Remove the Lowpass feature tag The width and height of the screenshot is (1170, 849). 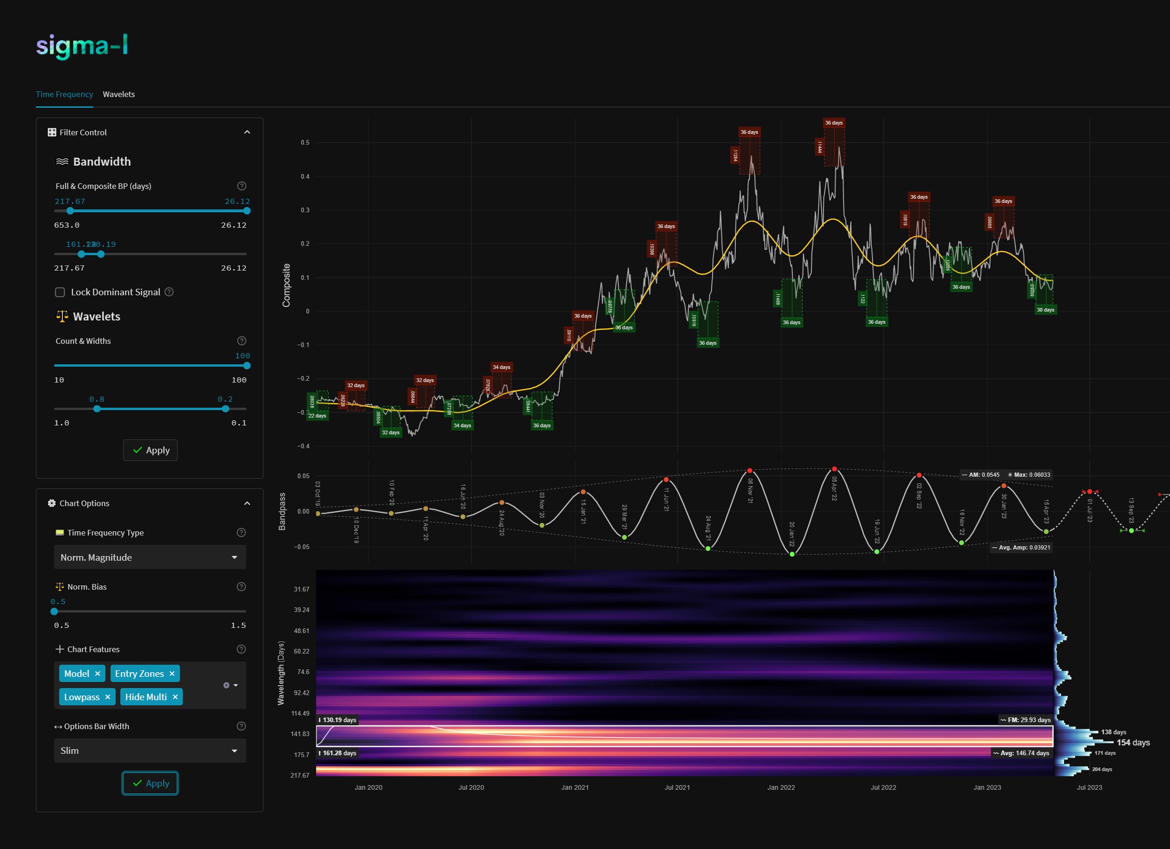107,697
